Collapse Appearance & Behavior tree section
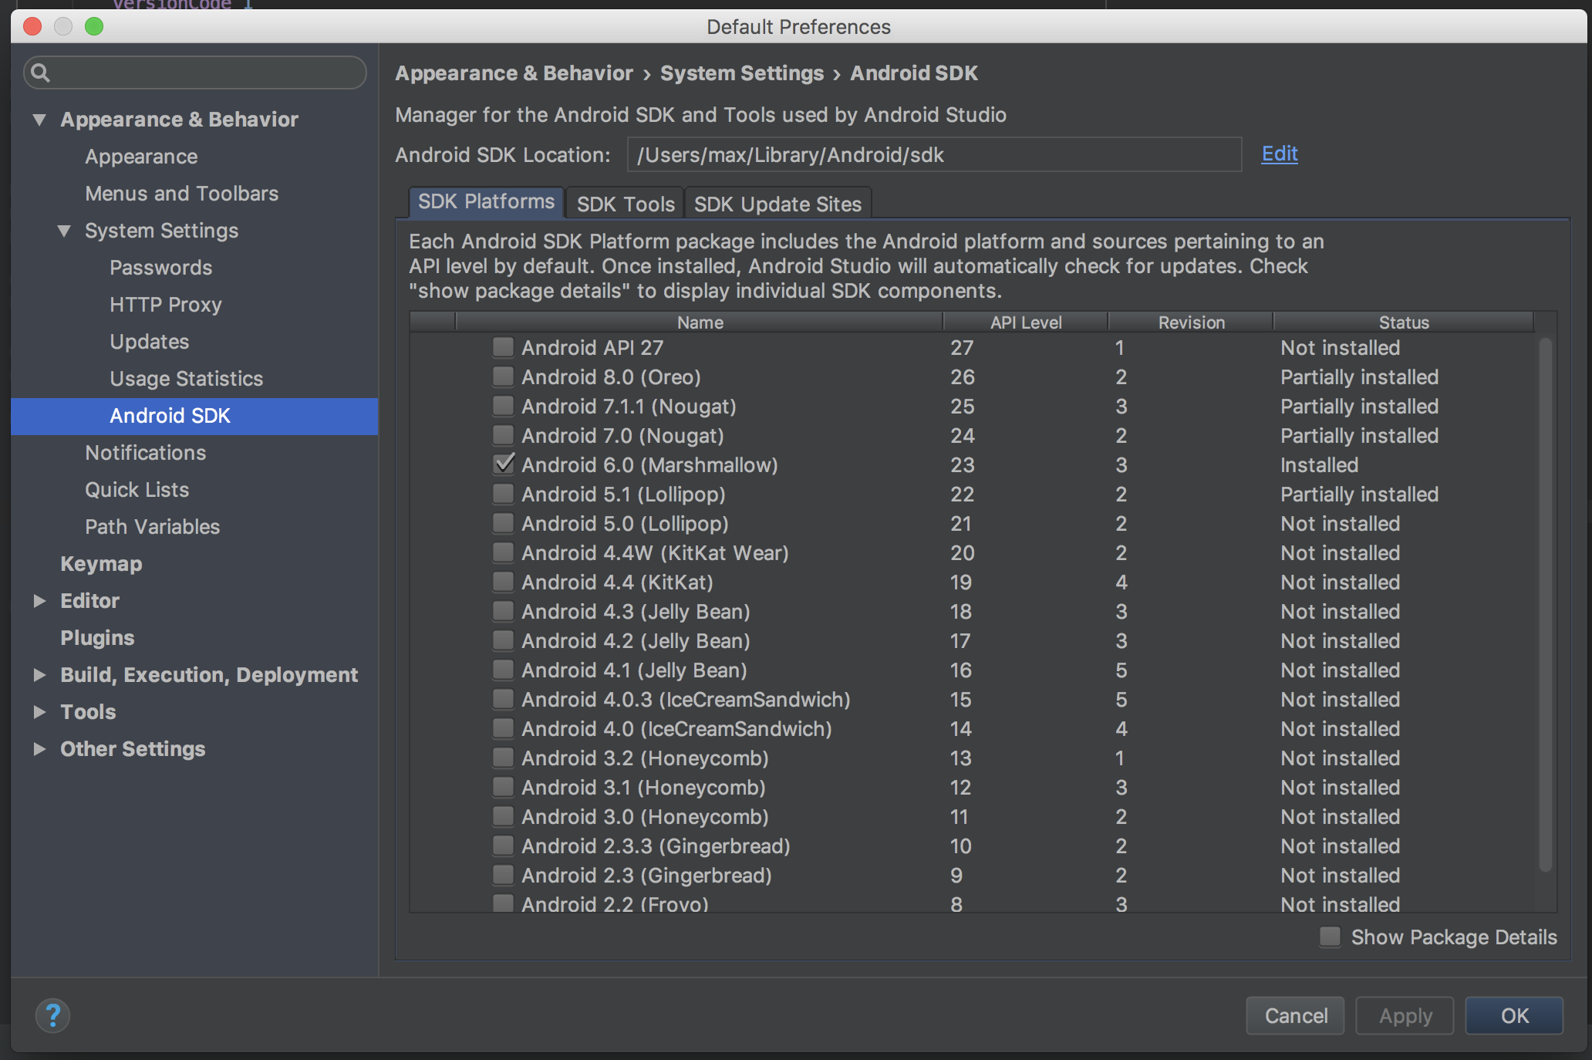 click(39, 120)
